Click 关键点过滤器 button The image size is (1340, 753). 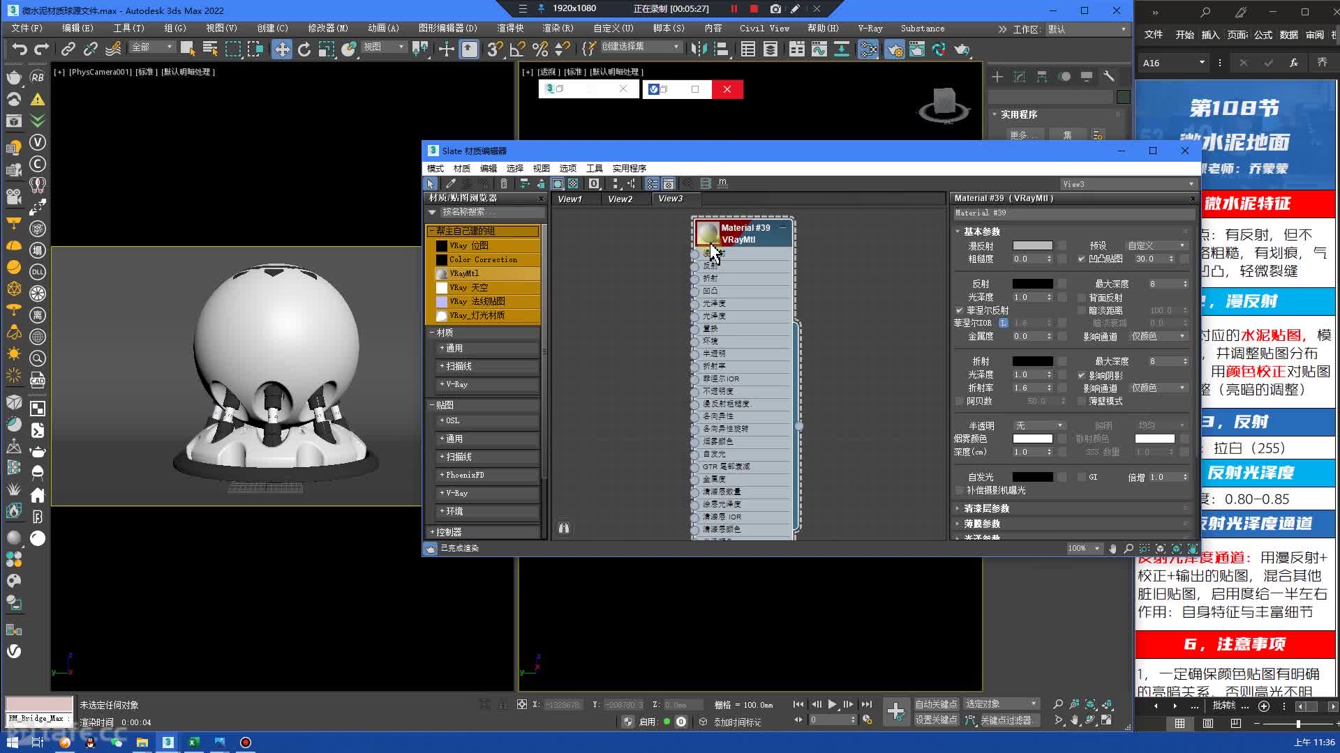pos(1006,720)
